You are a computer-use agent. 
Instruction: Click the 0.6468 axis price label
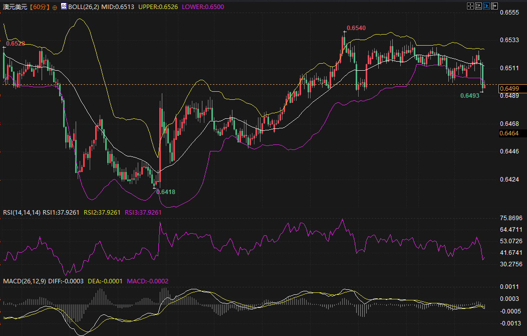tap(509, 124)
